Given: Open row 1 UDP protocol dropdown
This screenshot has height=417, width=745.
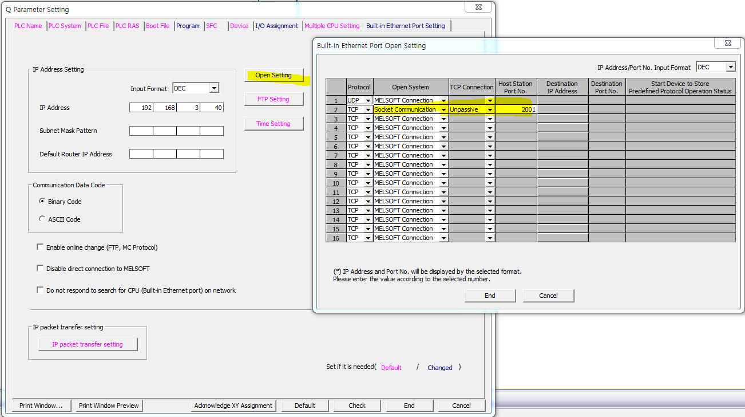Looking at the screenshot, I should (x=368, y=100).
